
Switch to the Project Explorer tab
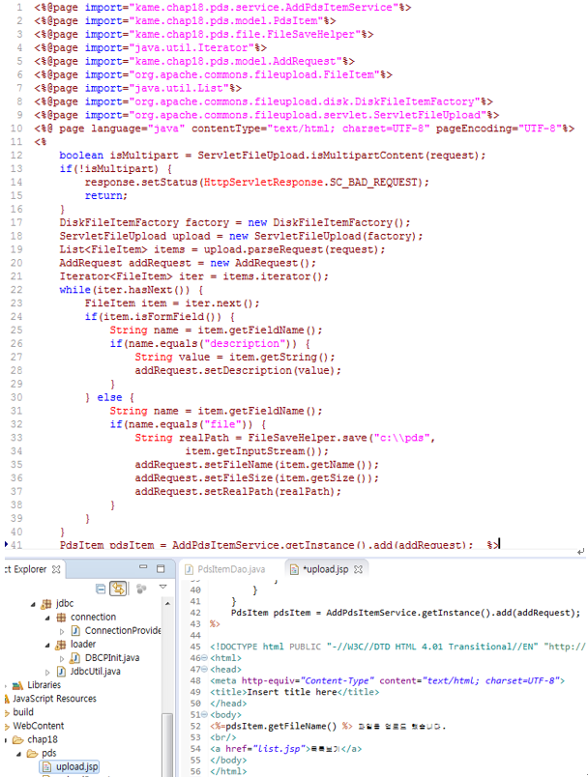pos(26,569)
